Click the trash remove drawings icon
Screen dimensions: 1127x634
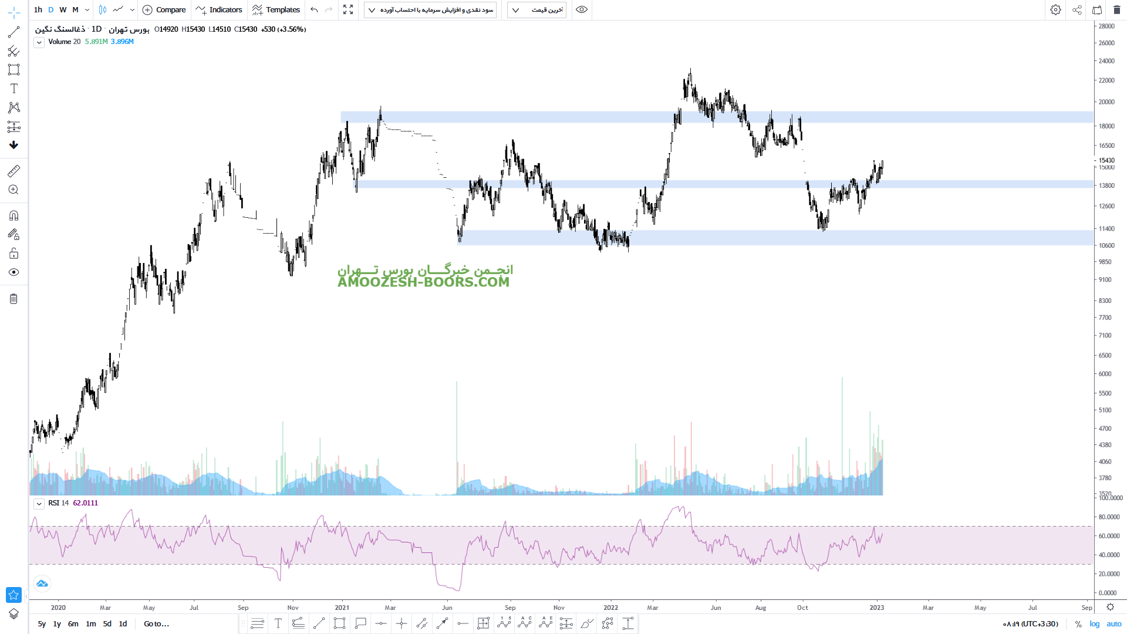pyautogui.click(x=14, y=299)
